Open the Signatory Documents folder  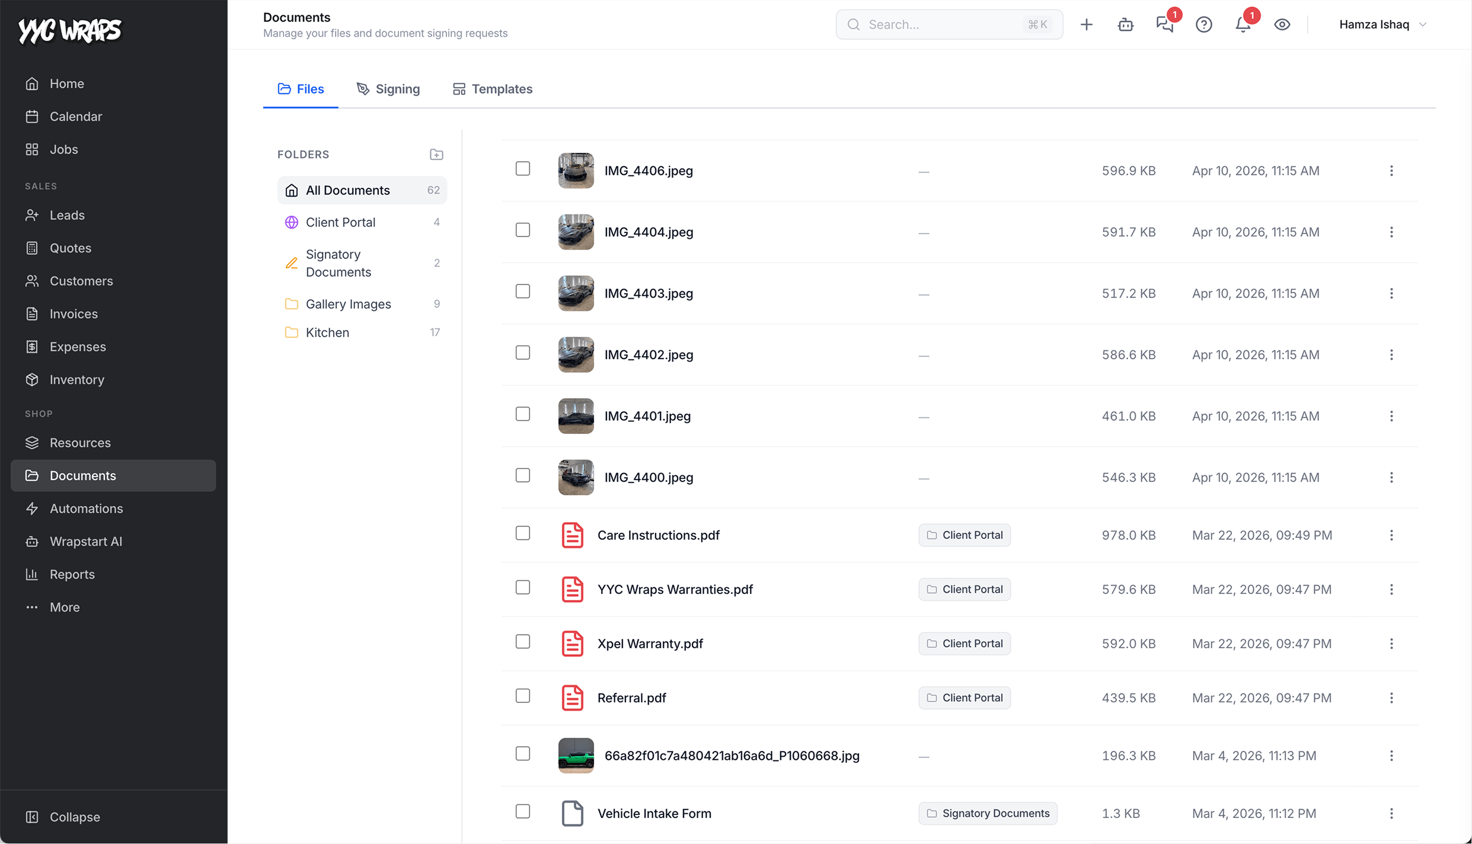pyautogui.click(x=362, y=263)
